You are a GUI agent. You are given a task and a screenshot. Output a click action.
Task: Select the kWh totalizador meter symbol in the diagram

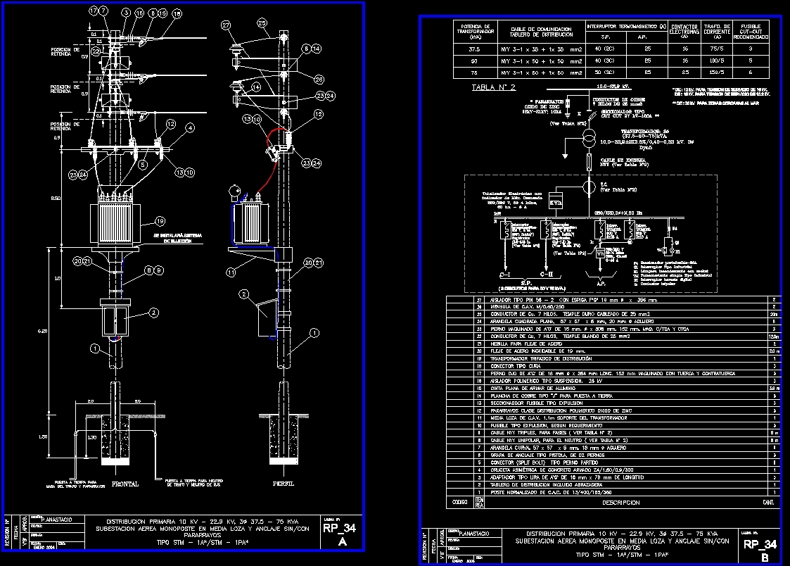click(556, 201)
